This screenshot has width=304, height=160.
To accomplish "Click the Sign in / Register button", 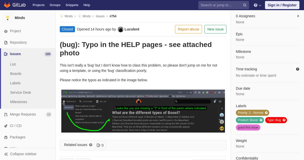I will pos(282,5).
